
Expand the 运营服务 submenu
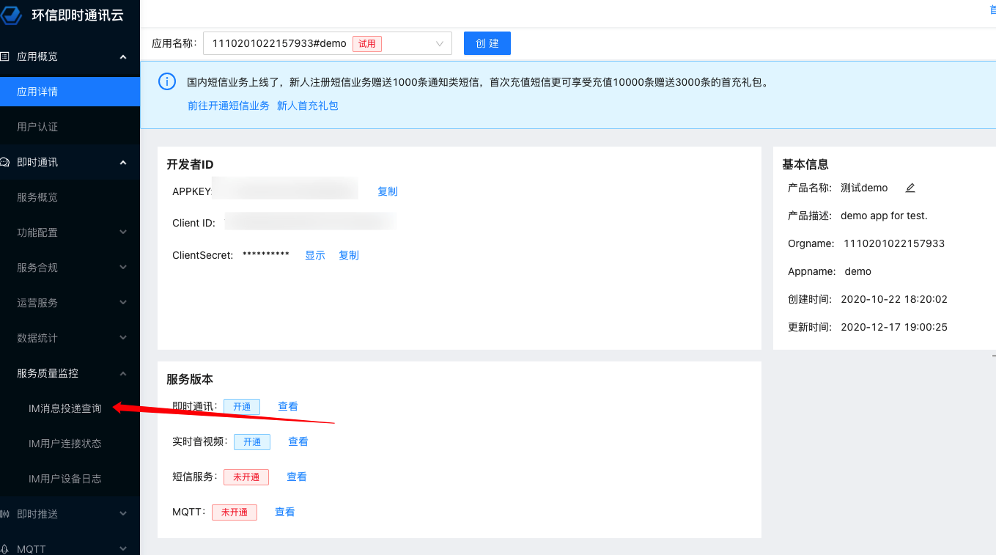click(123, 303)
